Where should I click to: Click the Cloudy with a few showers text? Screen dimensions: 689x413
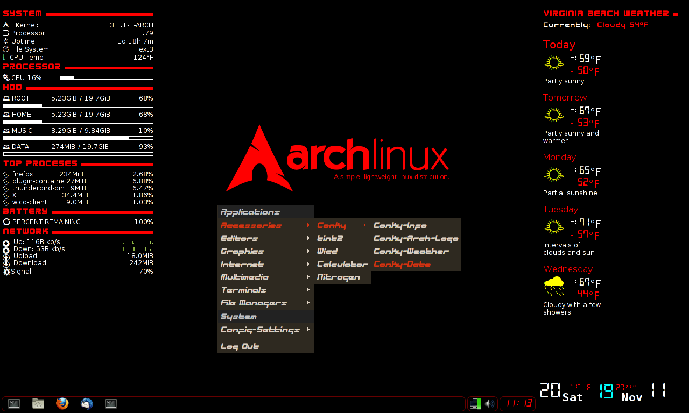(x=572, y=309)
